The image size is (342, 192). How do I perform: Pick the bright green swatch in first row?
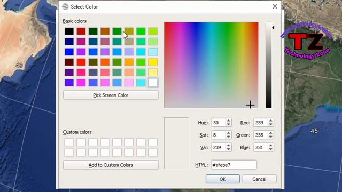(x=141, y=31)
